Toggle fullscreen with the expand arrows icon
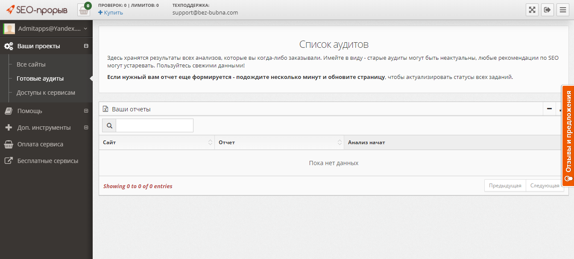This screenshot has width=574, height=259. click(532, 10)
